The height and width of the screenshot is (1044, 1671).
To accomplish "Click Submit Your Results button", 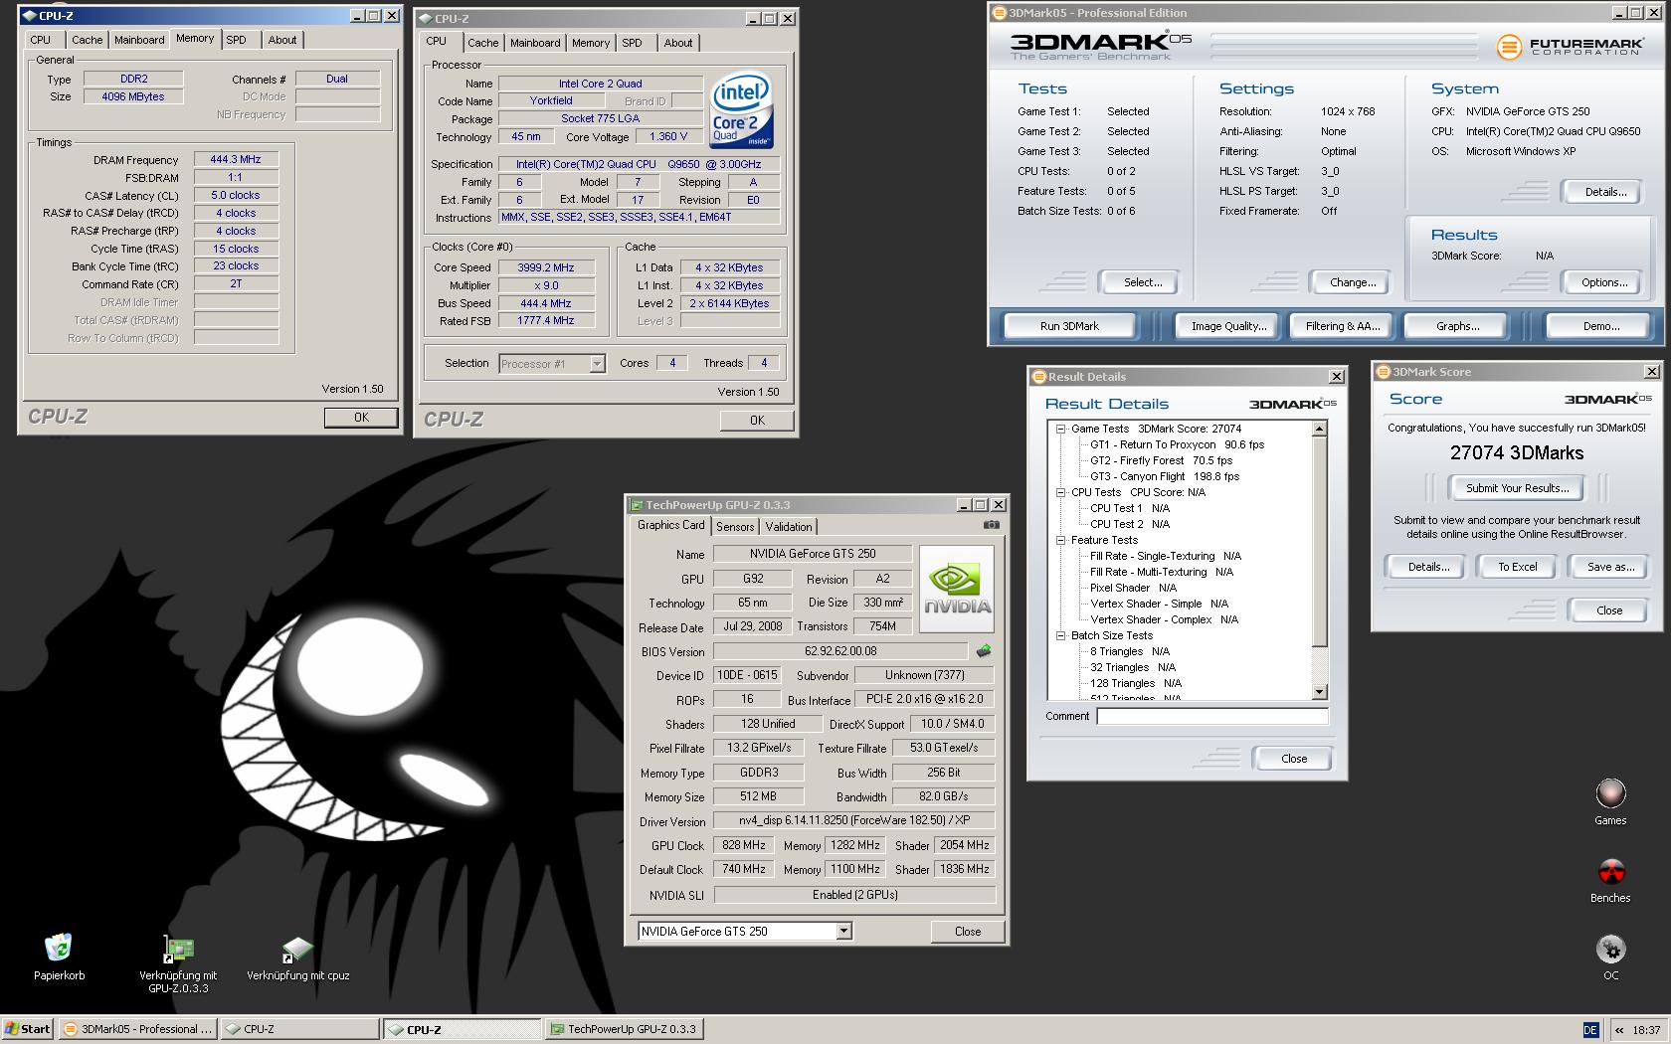I will [1517, 488].
